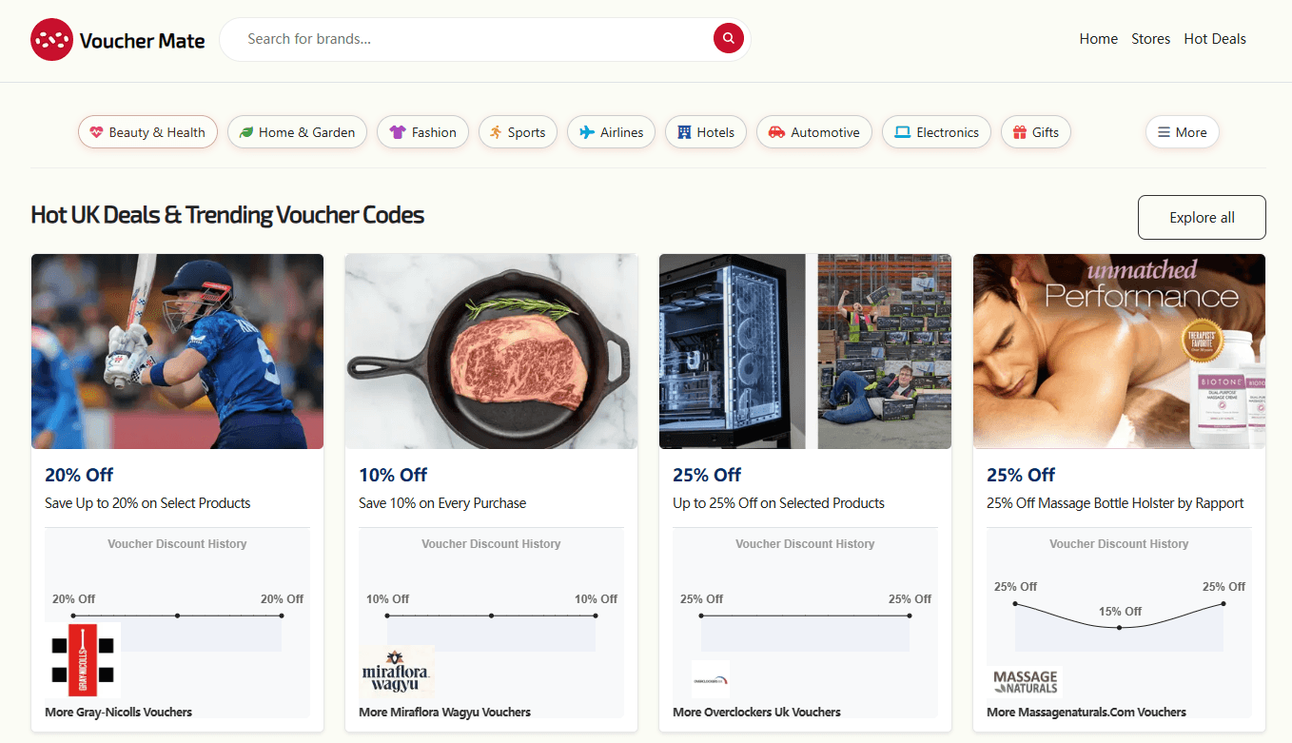Click the Airlines airplane icon
Screen dimensions: 1292x743
(588, 132)
